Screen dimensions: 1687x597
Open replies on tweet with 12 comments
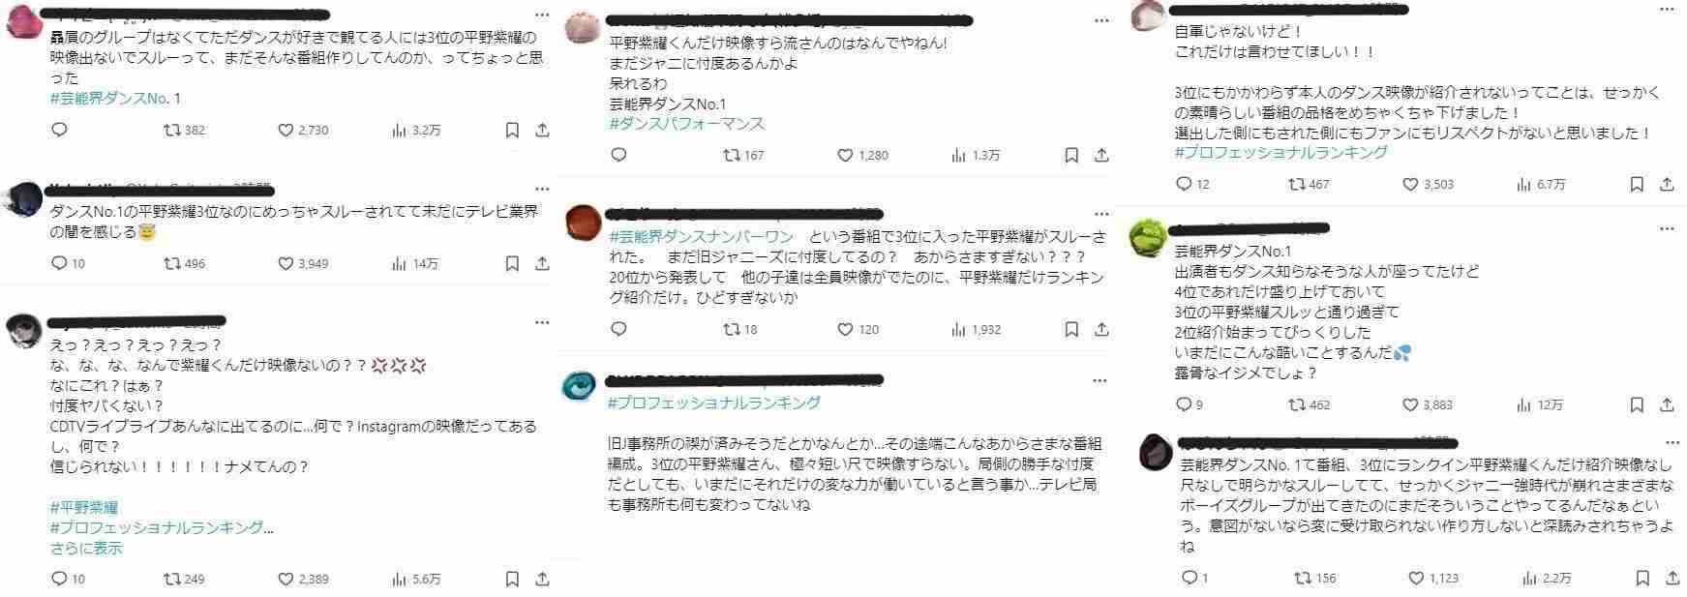1192,184
